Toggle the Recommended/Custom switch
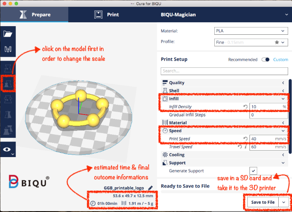 tap(265, 60)
